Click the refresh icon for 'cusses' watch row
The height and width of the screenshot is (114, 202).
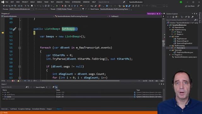135,97
